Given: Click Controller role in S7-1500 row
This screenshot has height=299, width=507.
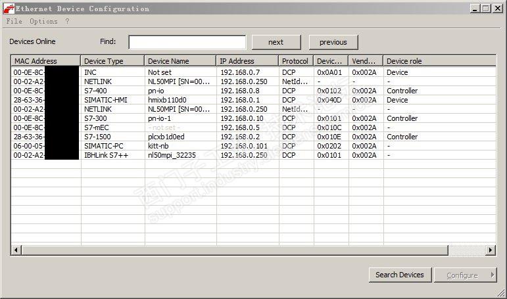Looking at the screenshot, I should click(x=402, y=137).
